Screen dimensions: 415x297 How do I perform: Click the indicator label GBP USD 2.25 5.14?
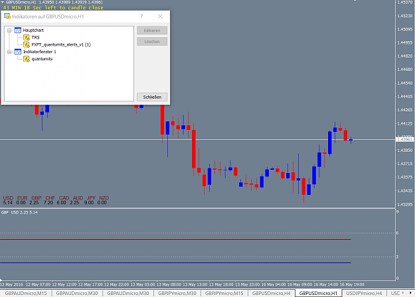19,212
